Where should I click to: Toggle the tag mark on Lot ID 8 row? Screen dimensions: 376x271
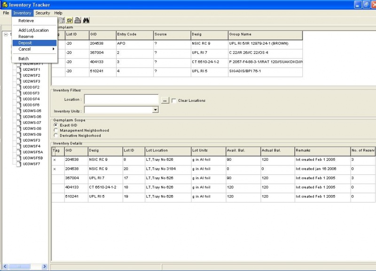55,160
